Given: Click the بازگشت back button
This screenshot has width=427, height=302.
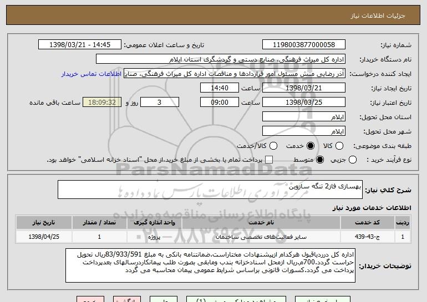Looking at the screenshot, I should tap(127, 300).
